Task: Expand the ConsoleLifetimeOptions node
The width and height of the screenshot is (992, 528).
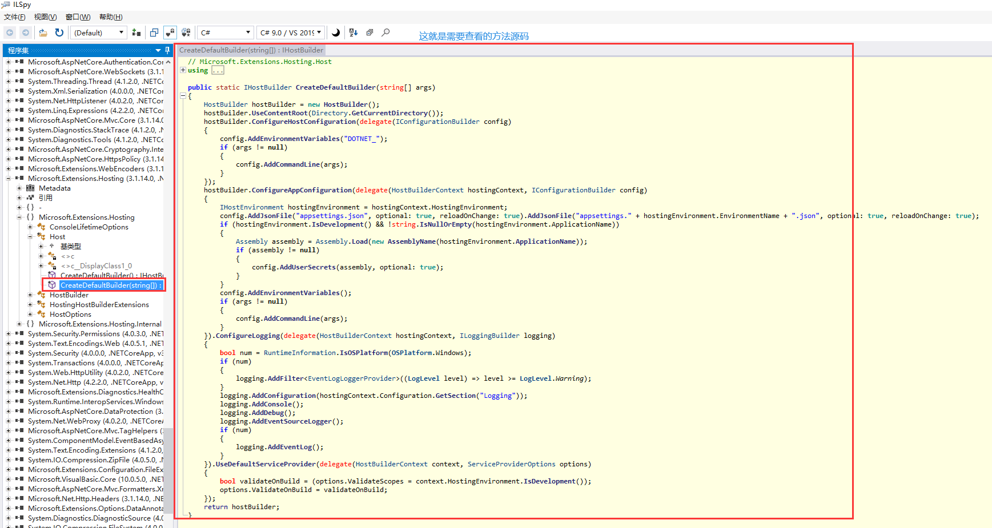Action: pyautogui.click(x=30, y=227)
